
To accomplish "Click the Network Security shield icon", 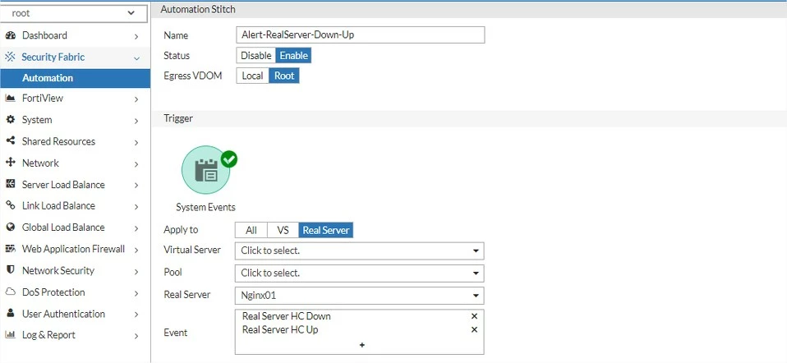I will pyautogui.click(x=10, y=271).
